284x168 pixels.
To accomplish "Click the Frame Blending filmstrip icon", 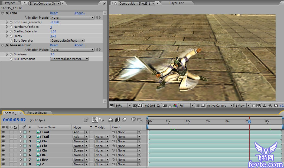I will (x=117, y=120).
